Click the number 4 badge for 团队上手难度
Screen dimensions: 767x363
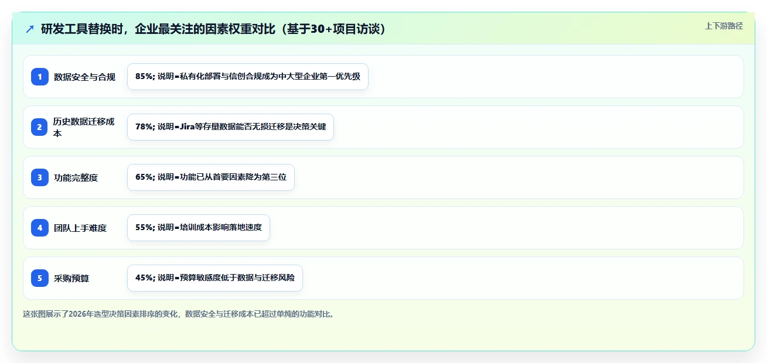(40, 228)
